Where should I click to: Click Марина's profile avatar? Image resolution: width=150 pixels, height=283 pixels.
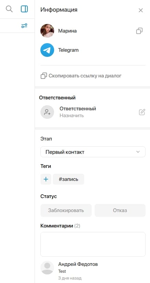(x=47, y=31)
